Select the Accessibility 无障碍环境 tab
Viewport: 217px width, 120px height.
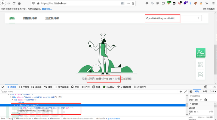click(124, 87)
